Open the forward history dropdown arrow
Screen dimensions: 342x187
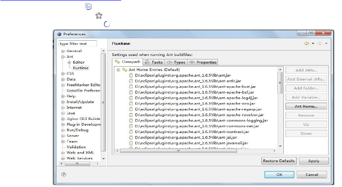point(326,43)
